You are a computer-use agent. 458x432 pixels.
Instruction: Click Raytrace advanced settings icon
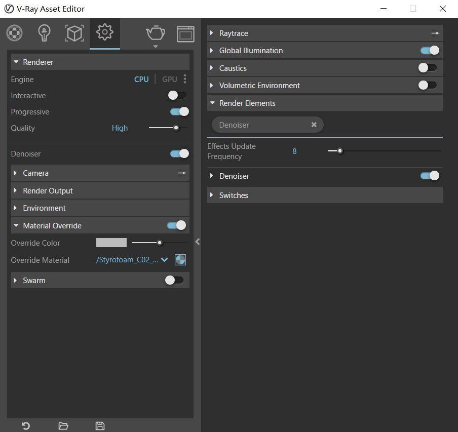click(435, 33)
